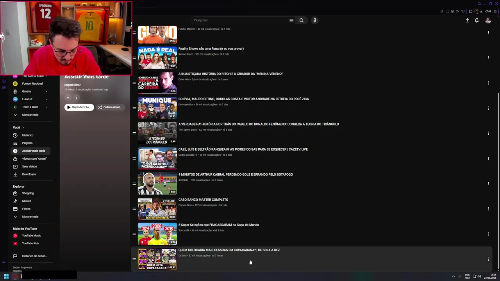Click Reproduzir tudo button
The image size is (500, 281).
(79, 107)
